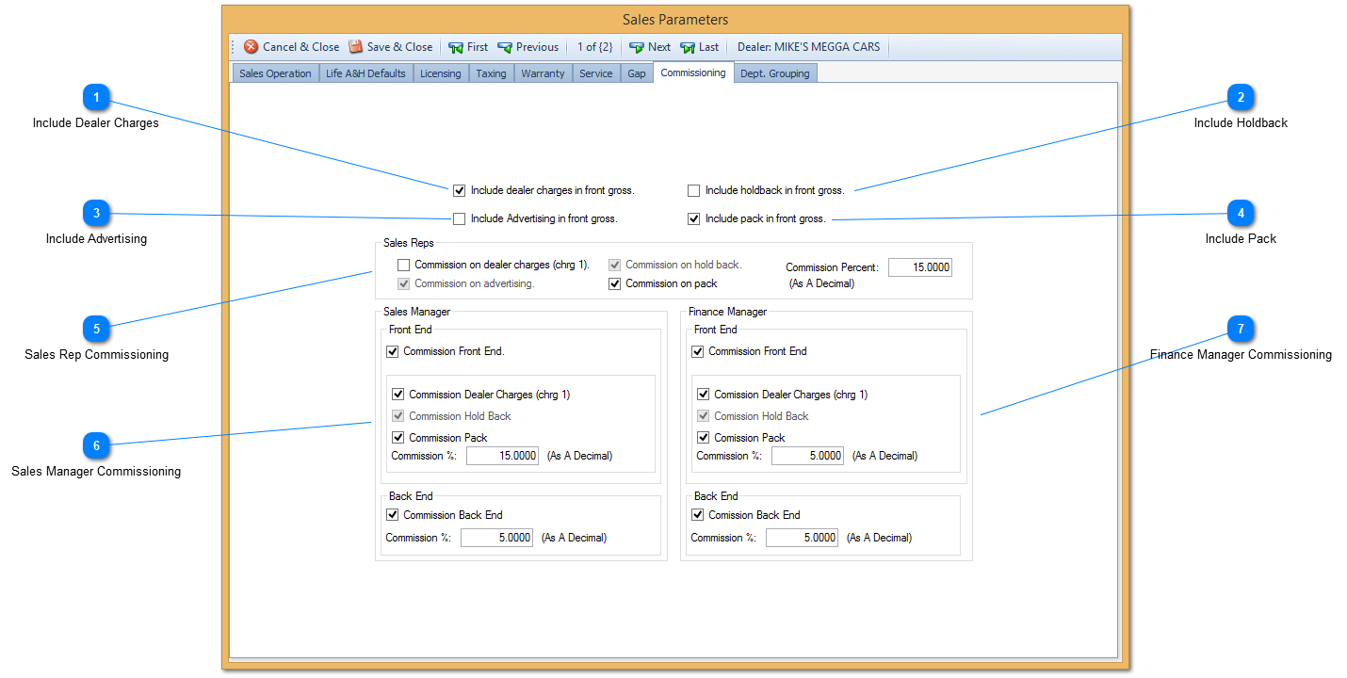Click the Last record arrow icon
The height and width of the screenshot is (678, 1347).
(688, 47)
